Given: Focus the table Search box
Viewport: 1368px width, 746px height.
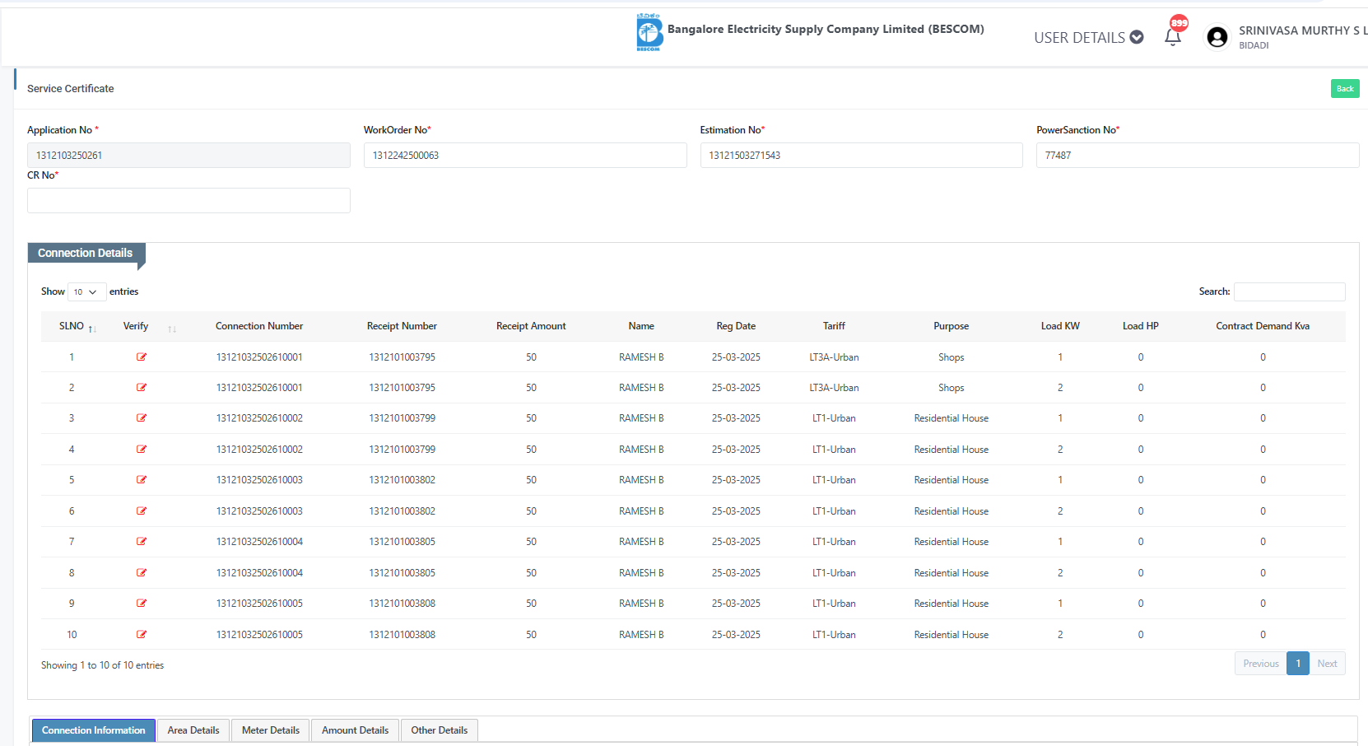Looking at the screenshot, I should pyautogui.click(x=1289, y=292).
